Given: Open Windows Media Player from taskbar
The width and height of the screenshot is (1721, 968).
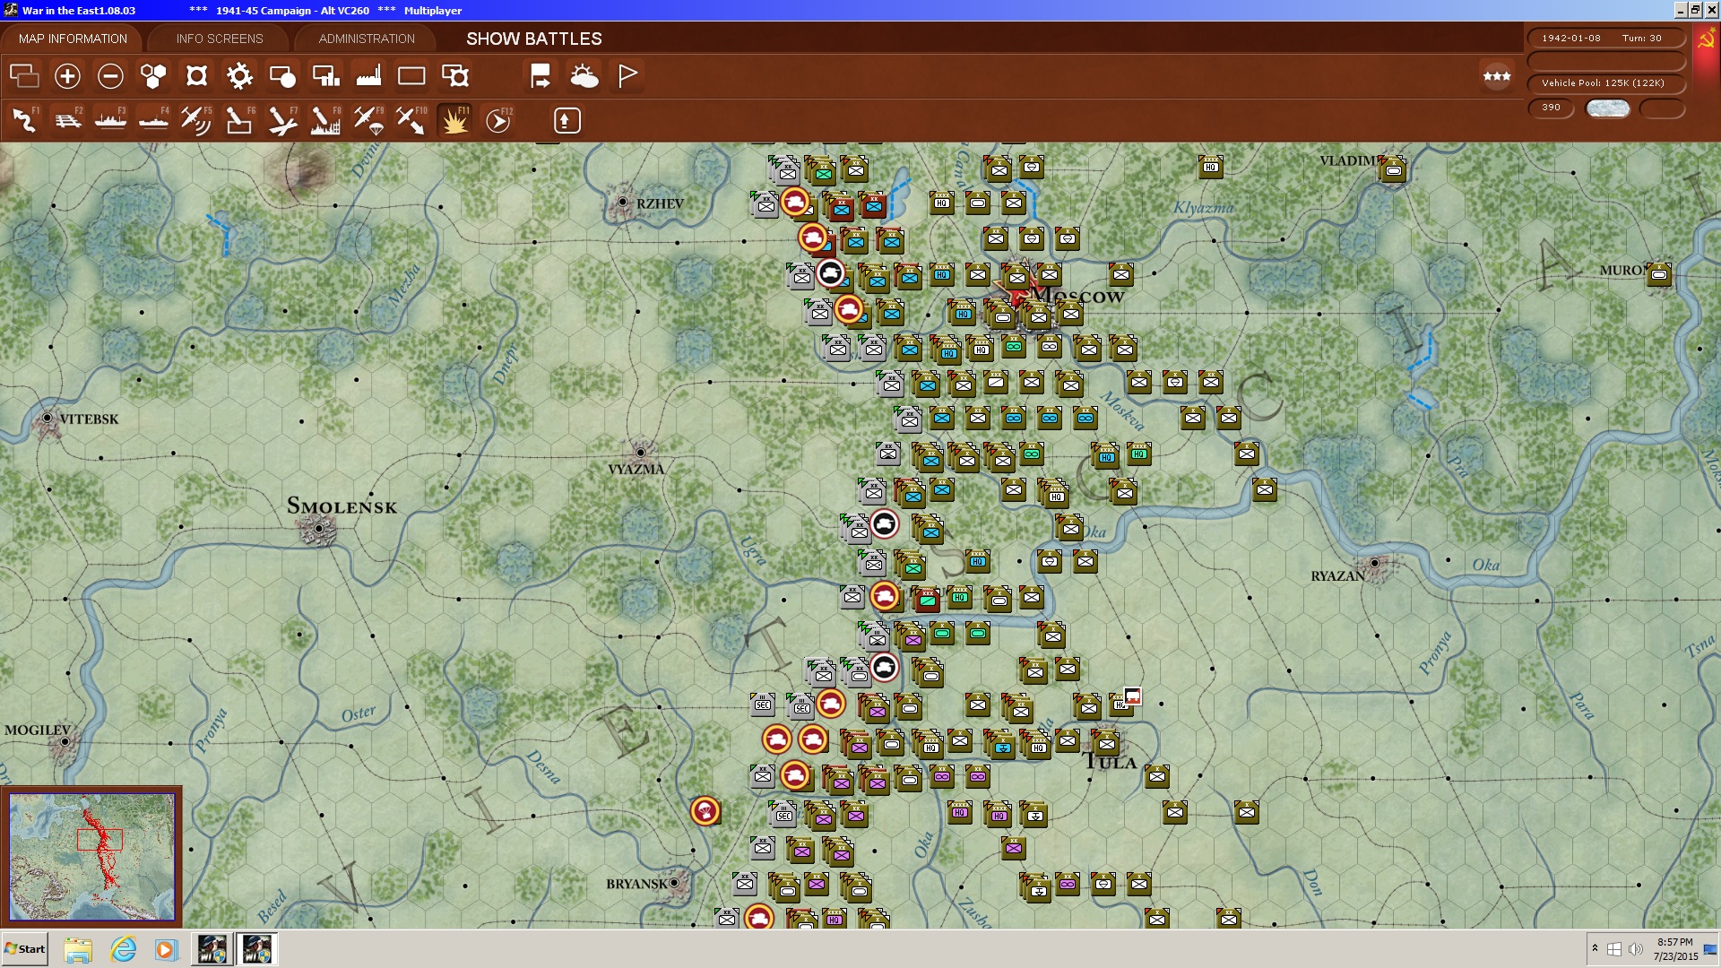Looking at the screenshot, I should (166, 949).
